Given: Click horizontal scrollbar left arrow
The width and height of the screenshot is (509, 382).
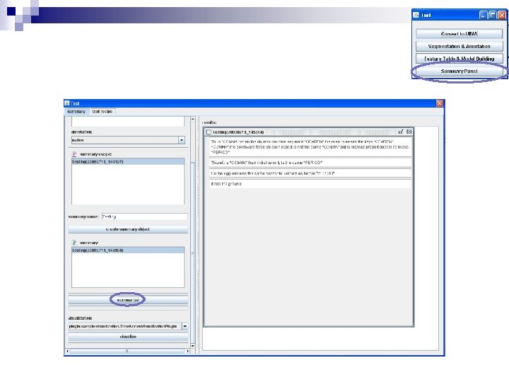Looking at the screenshot, I should (68, 351).
